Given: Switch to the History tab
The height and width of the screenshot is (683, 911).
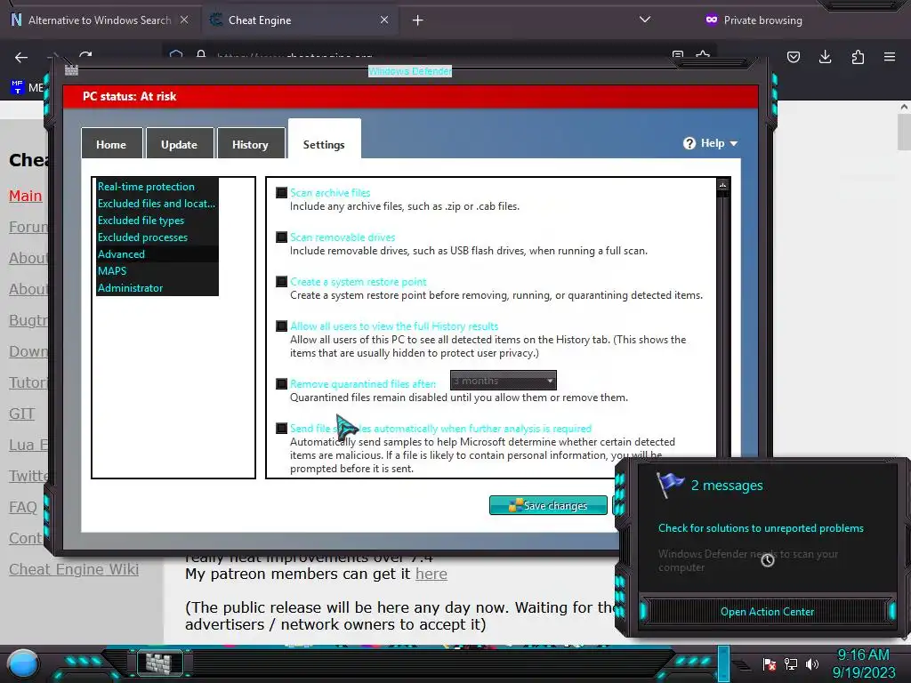Looking at the screenshot, I should click(250, 144).
